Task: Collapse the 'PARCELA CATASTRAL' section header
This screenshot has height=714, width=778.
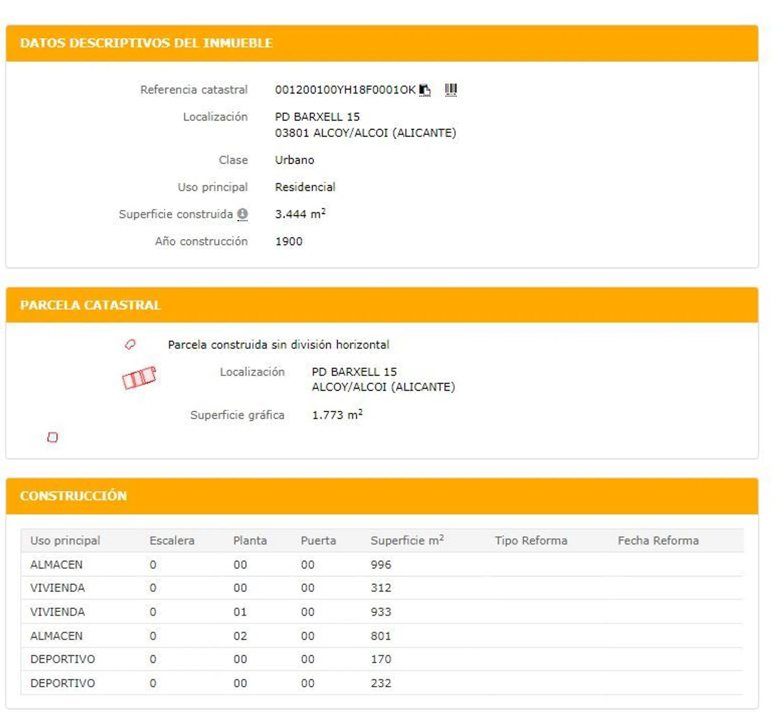Action: point(90,305)
